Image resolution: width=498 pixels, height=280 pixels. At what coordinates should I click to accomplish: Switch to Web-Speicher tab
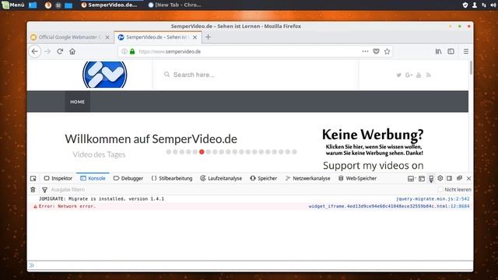click(x=358, y=178)
